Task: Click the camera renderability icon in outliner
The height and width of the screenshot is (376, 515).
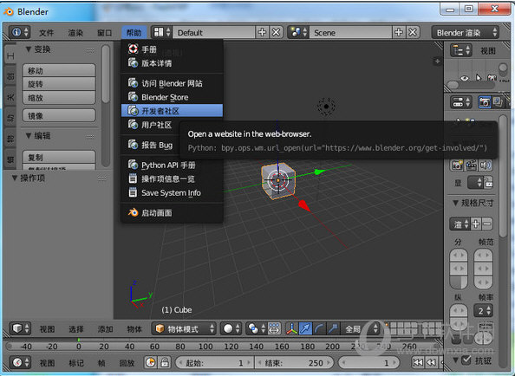Action: 492,78
